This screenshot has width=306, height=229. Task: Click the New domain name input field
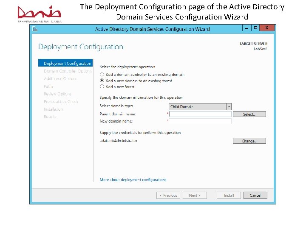pyautogui.click(x=200, y=121)
